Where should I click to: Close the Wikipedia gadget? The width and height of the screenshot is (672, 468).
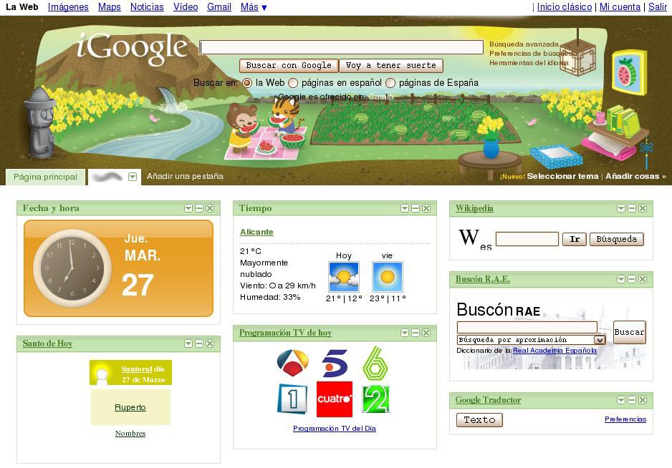pos(643,208)
